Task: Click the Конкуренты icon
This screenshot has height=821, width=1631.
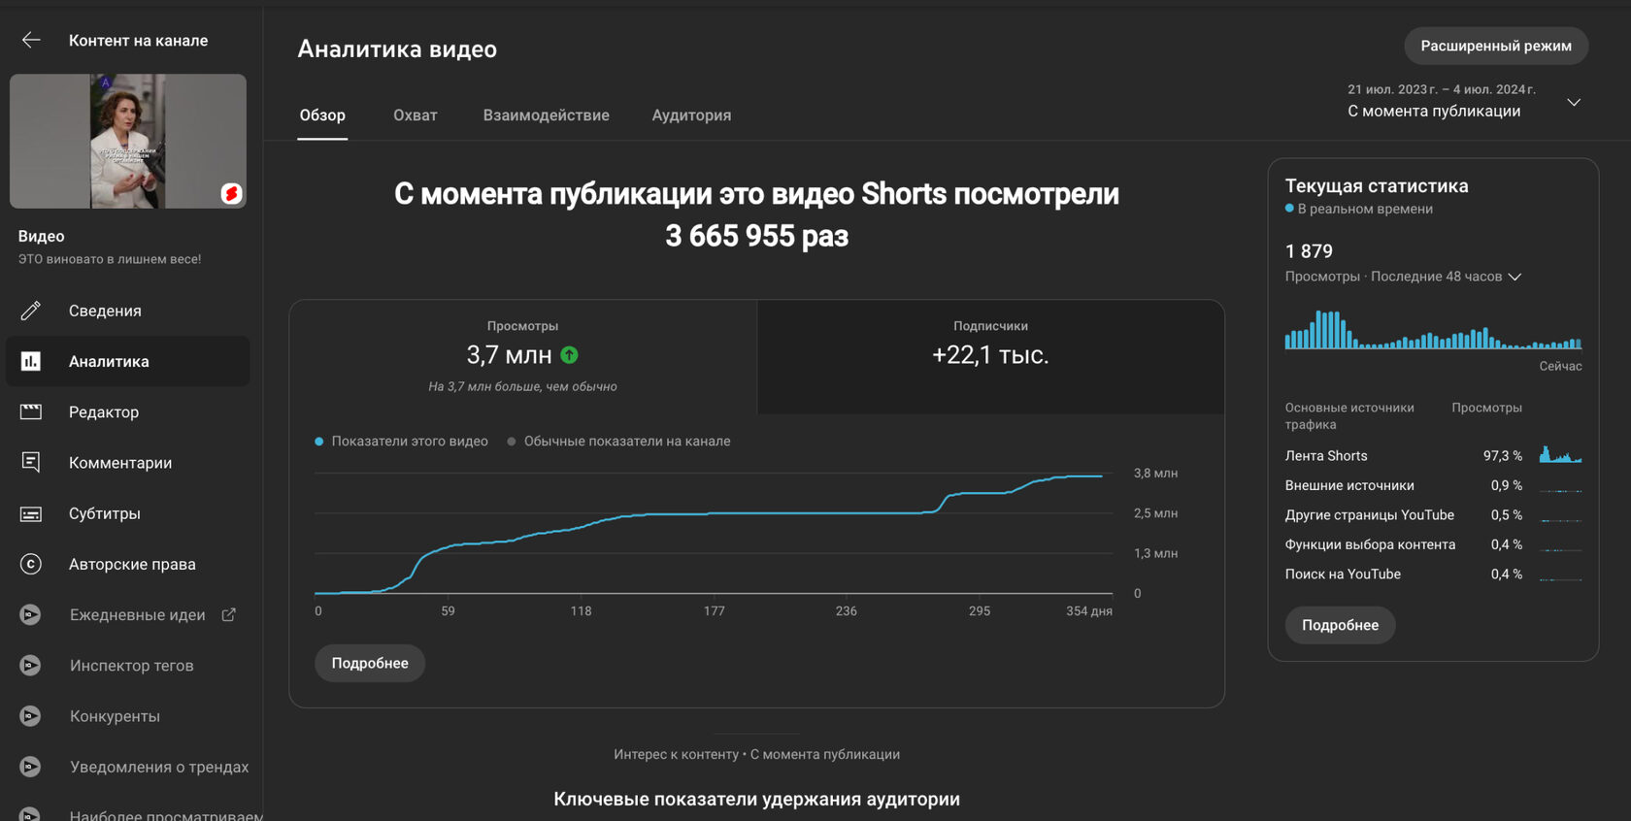Action: click(31, 716)
